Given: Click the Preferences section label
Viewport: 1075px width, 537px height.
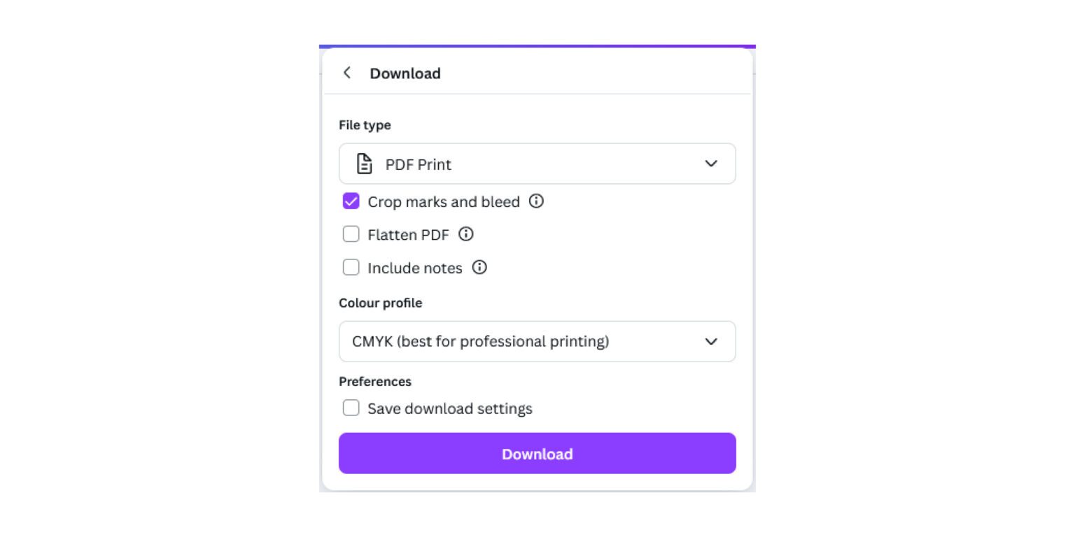Looking at the screenshot, I should tap(375, 381).
